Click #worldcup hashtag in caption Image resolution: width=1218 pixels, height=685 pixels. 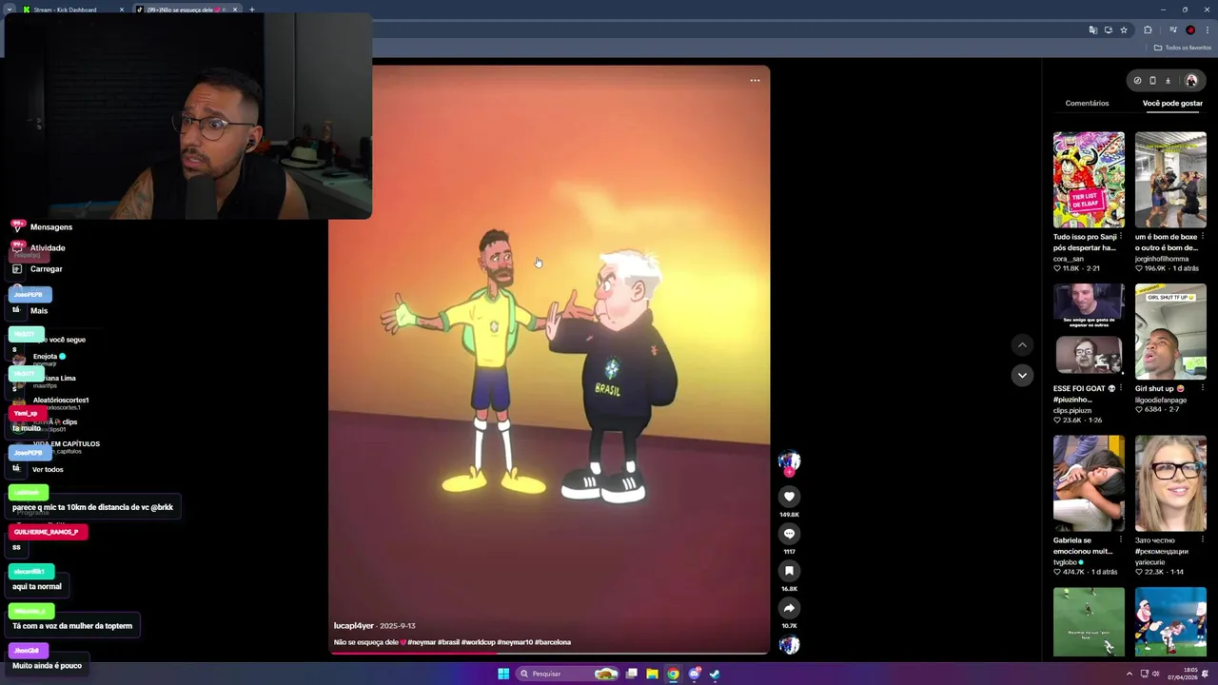pos(478,642)
